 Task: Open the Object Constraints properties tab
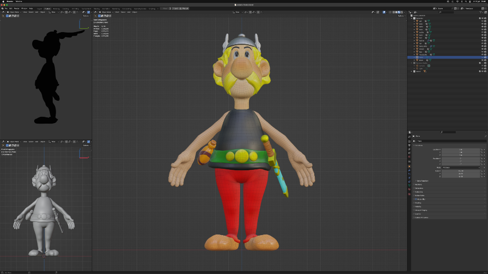coord(409,182)
